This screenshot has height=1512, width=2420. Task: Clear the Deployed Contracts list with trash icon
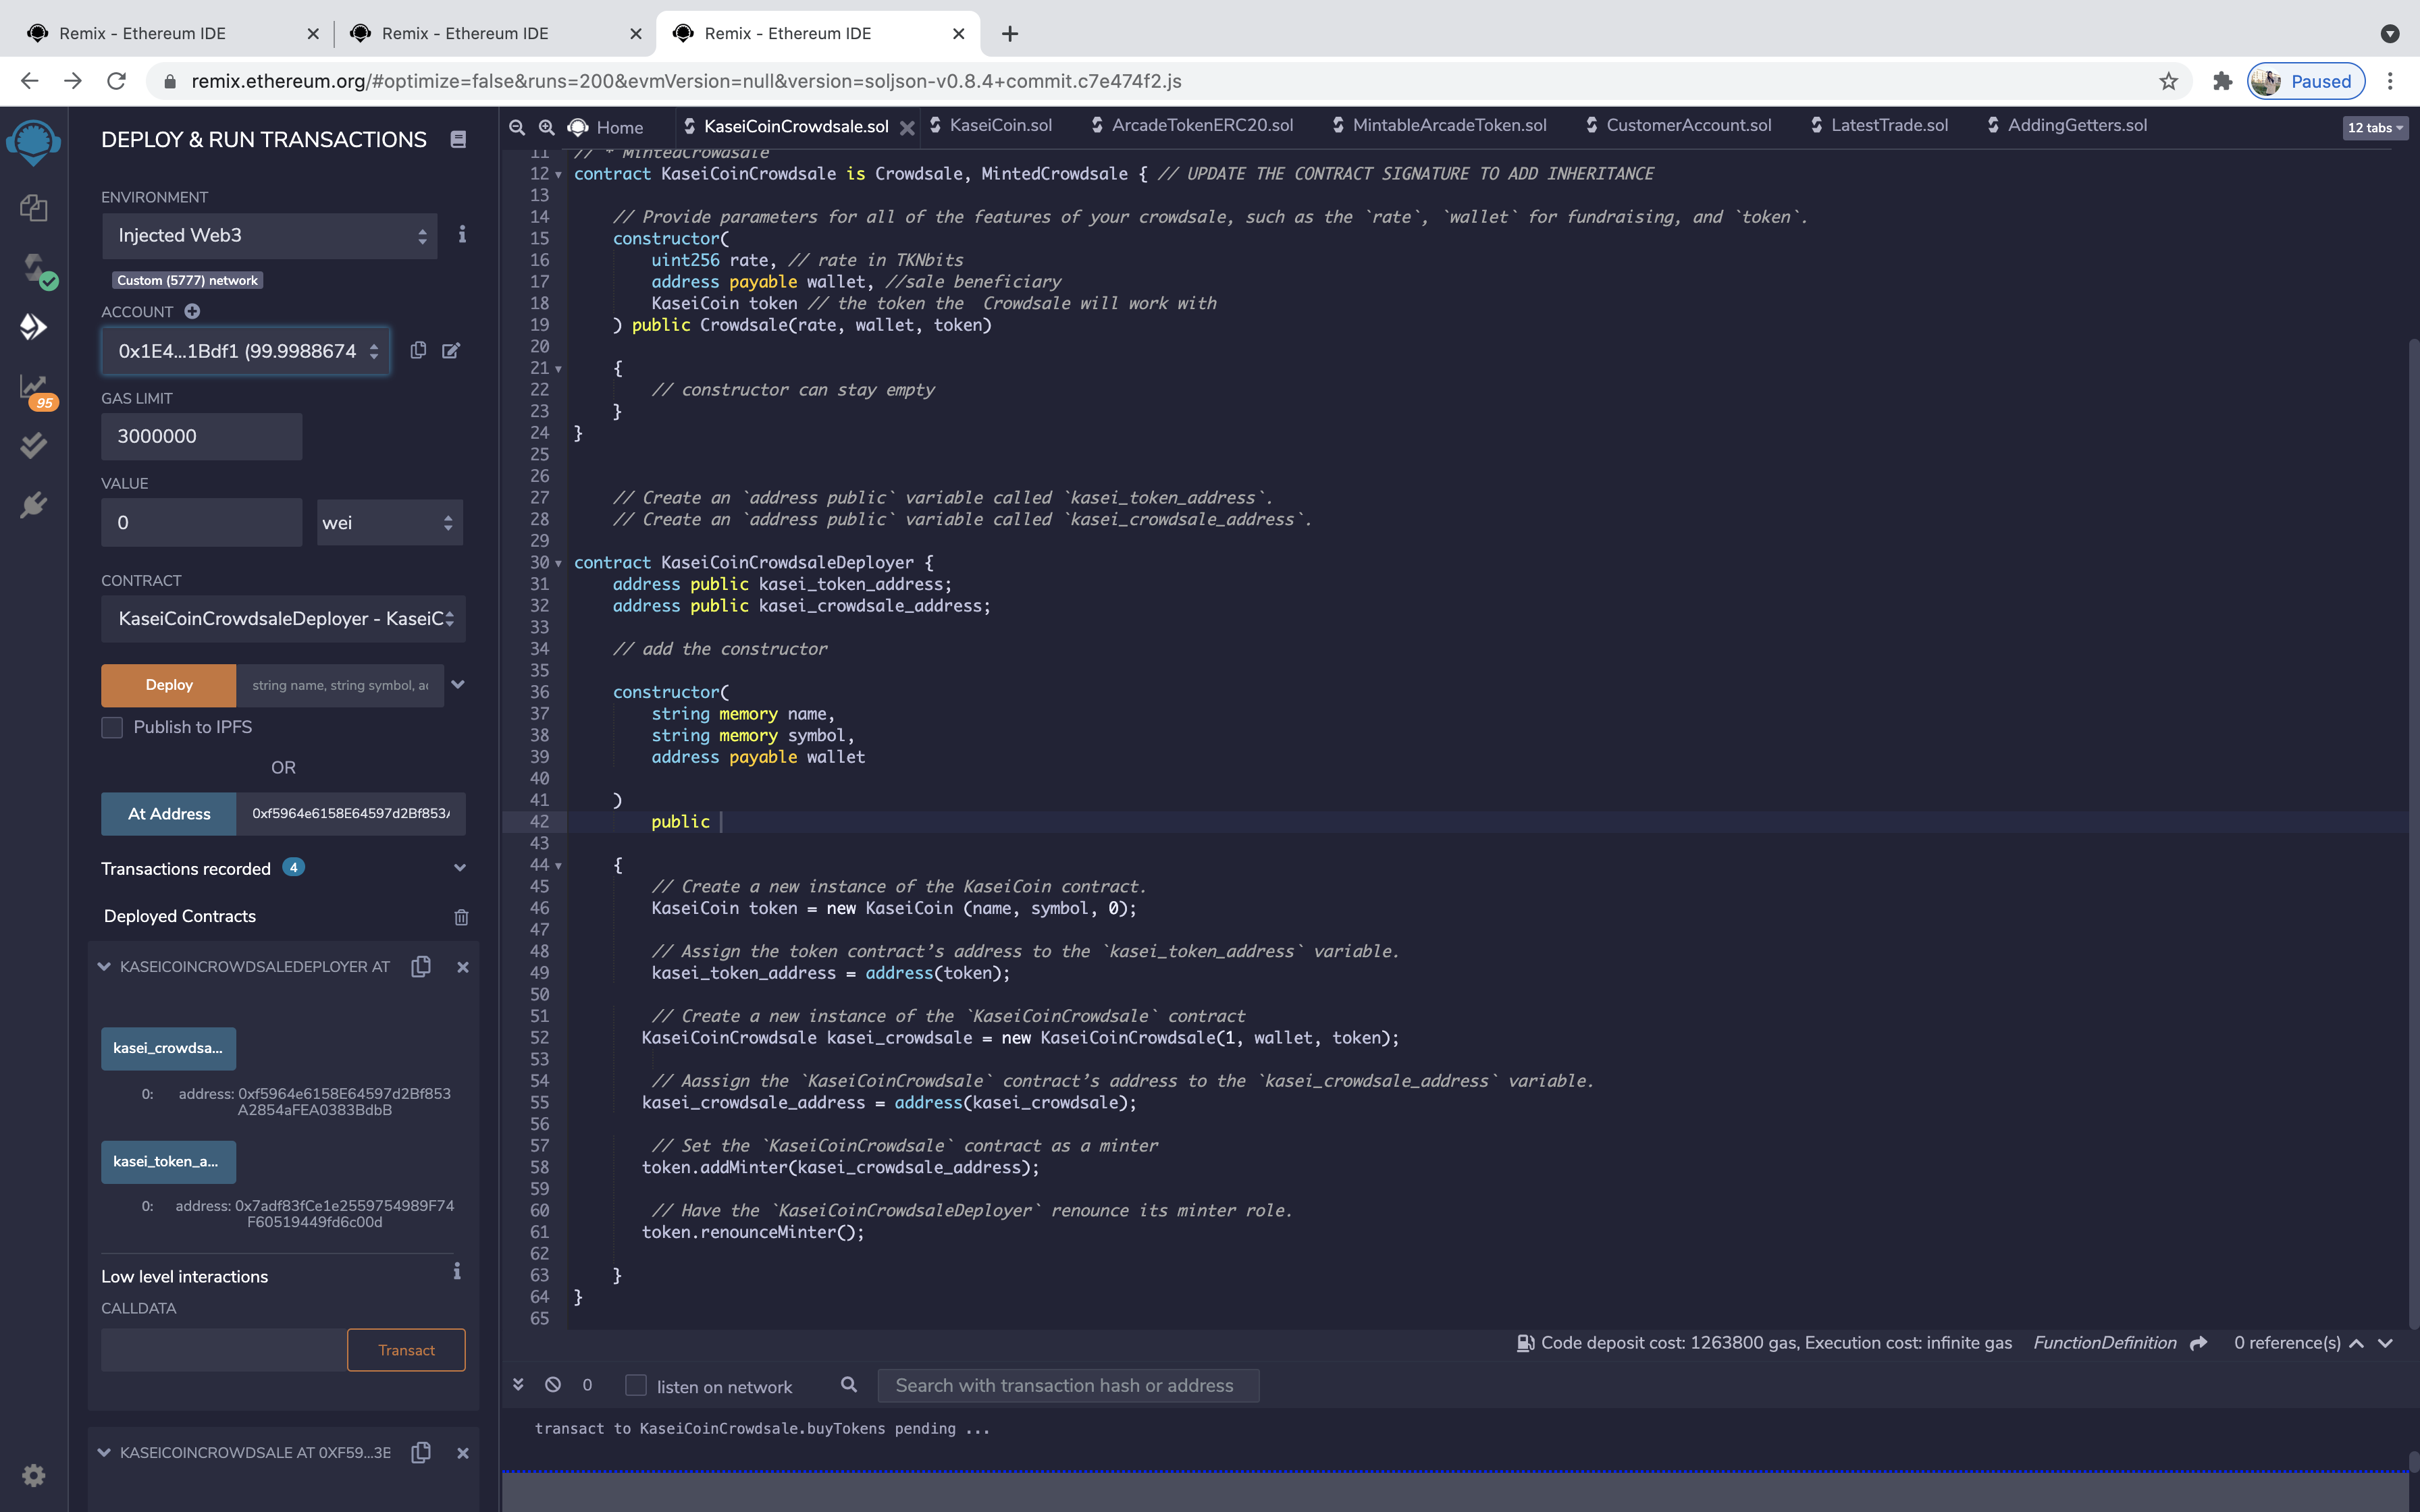point(461,916)
